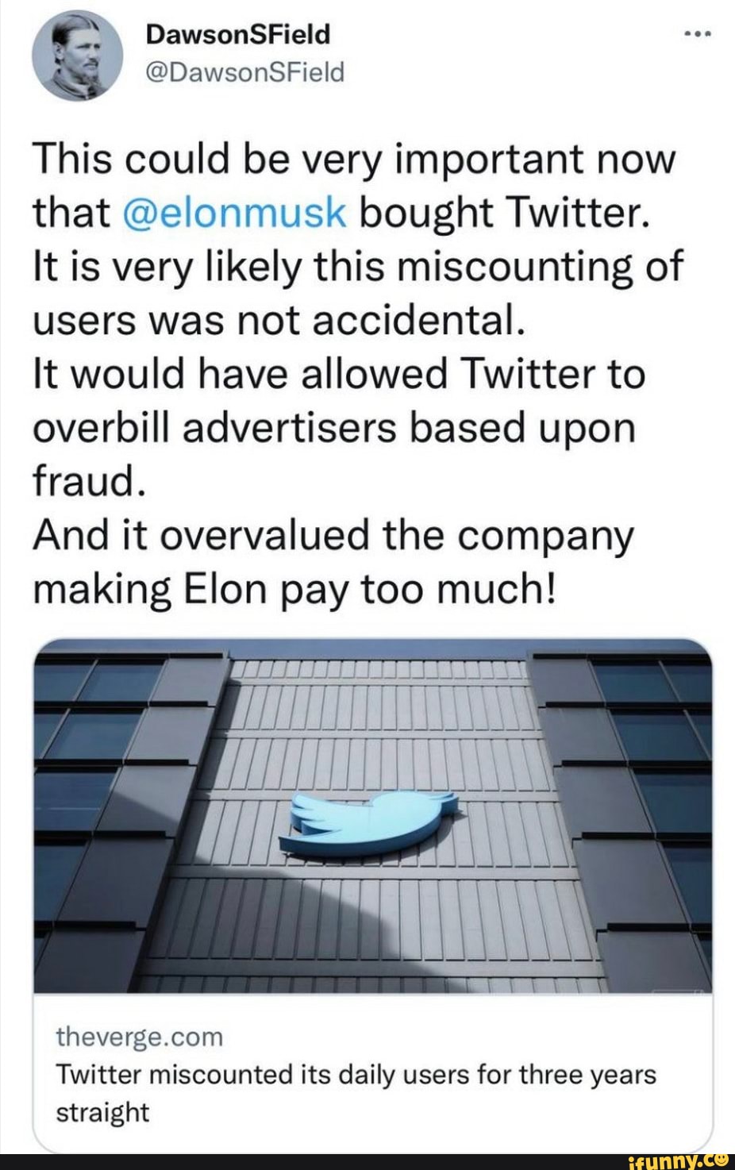Click the iFunny watermark logo
735x1170 pixels.
pyautogui.click(x=677, y=1160)
